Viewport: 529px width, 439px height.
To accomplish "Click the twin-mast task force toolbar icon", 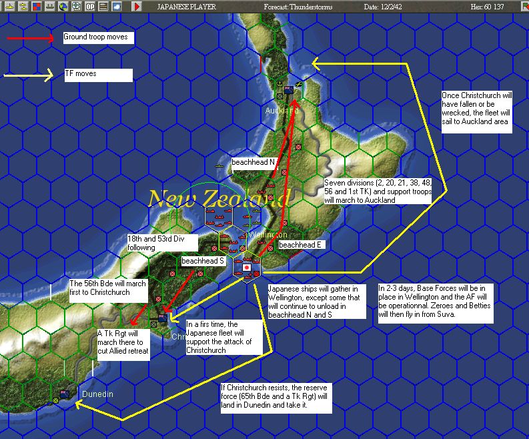I will coord(50,6).
